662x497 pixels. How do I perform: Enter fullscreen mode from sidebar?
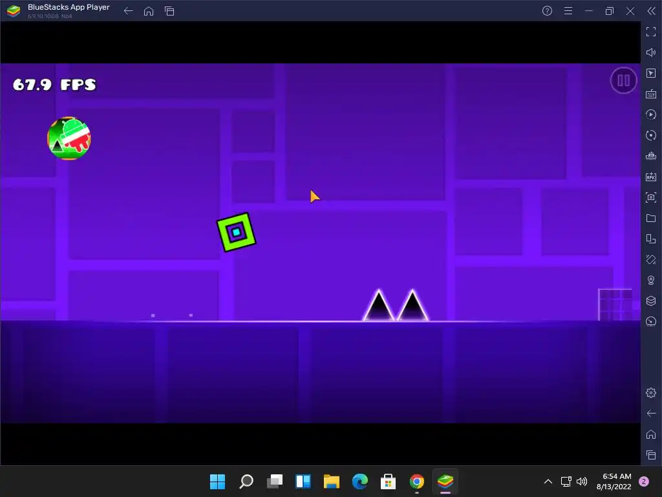coord(651,32)
